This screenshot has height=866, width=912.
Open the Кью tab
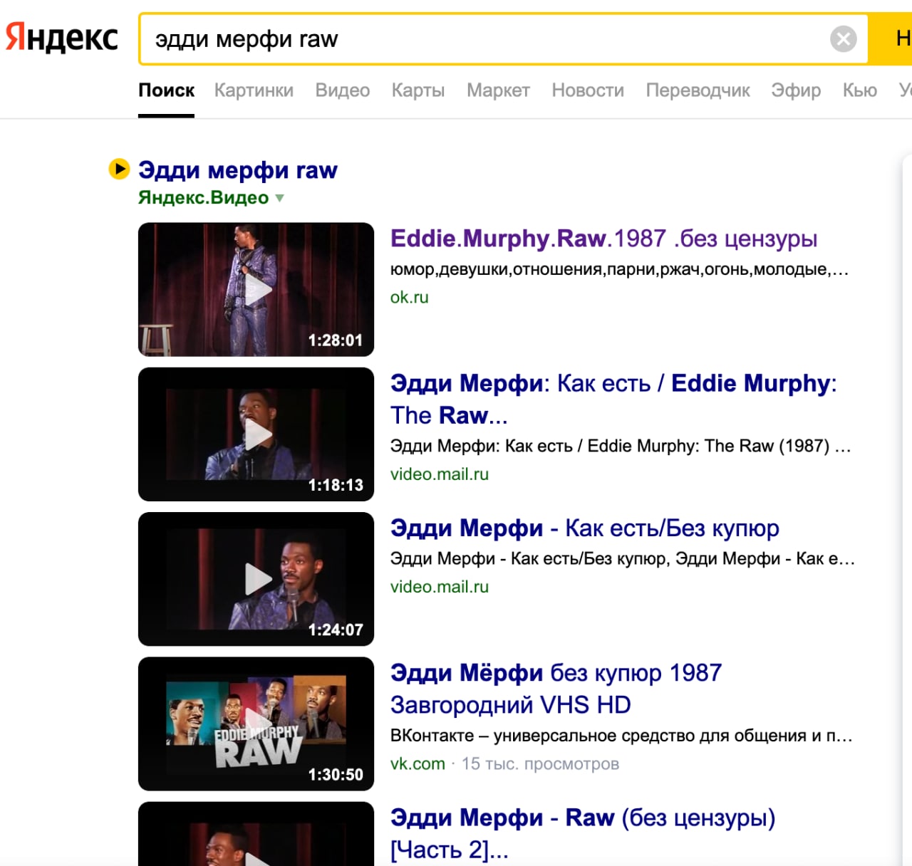click(860, 90)
